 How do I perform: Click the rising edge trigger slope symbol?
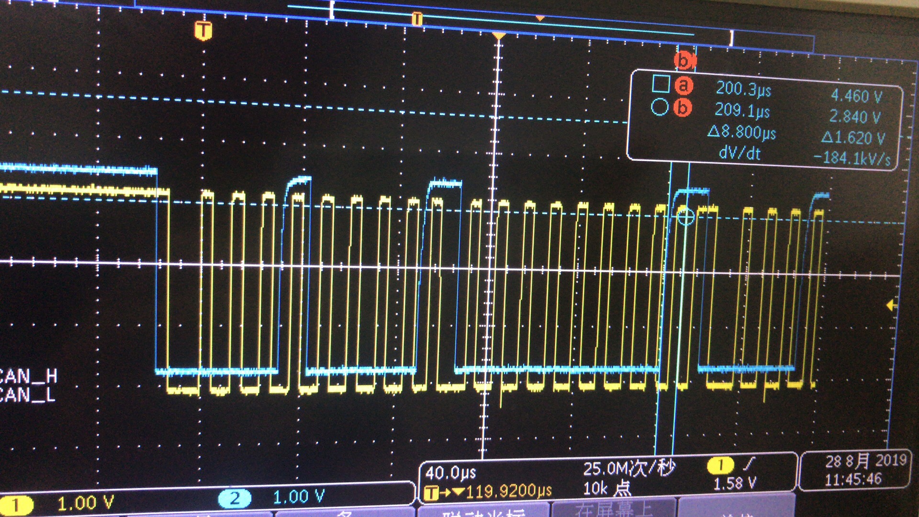(x=750, y=463)
